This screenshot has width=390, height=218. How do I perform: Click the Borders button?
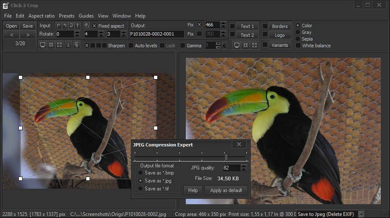(x=280, y=26)
